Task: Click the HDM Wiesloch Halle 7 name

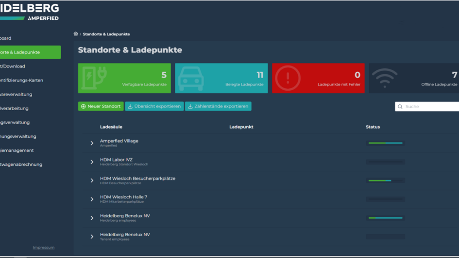Action: point(123,197)
